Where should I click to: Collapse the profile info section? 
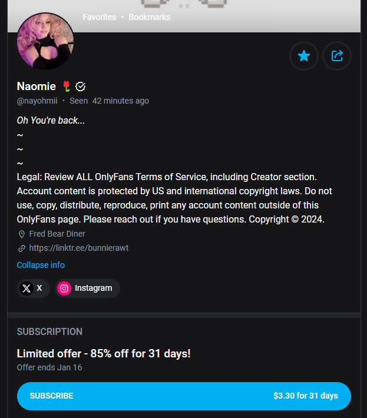coord(41,265)
